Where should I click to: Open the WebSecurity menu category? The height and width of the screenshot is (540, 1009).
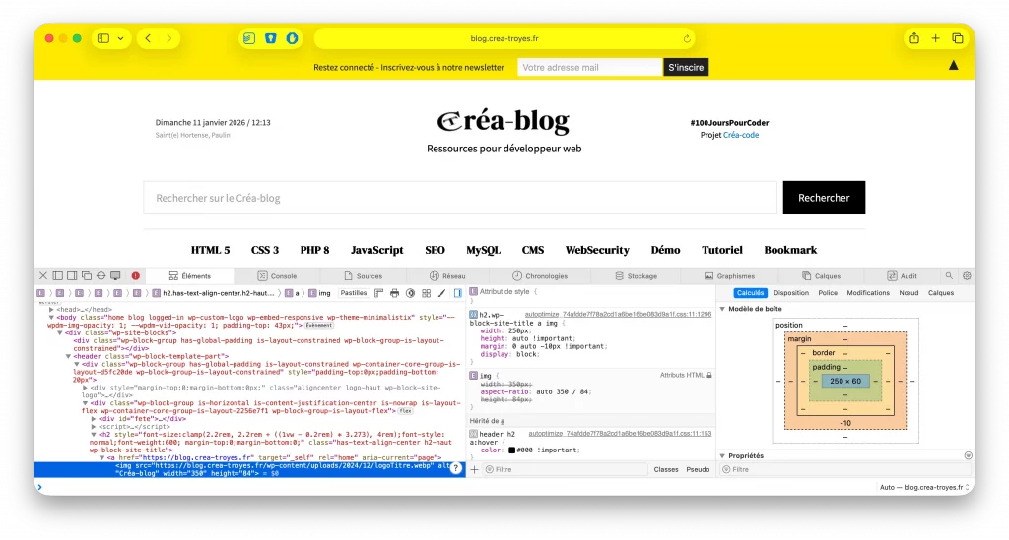[x=597, y=250]
